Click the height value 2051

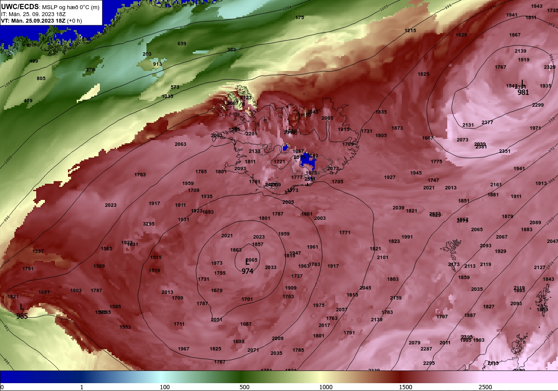click(217, 320)
